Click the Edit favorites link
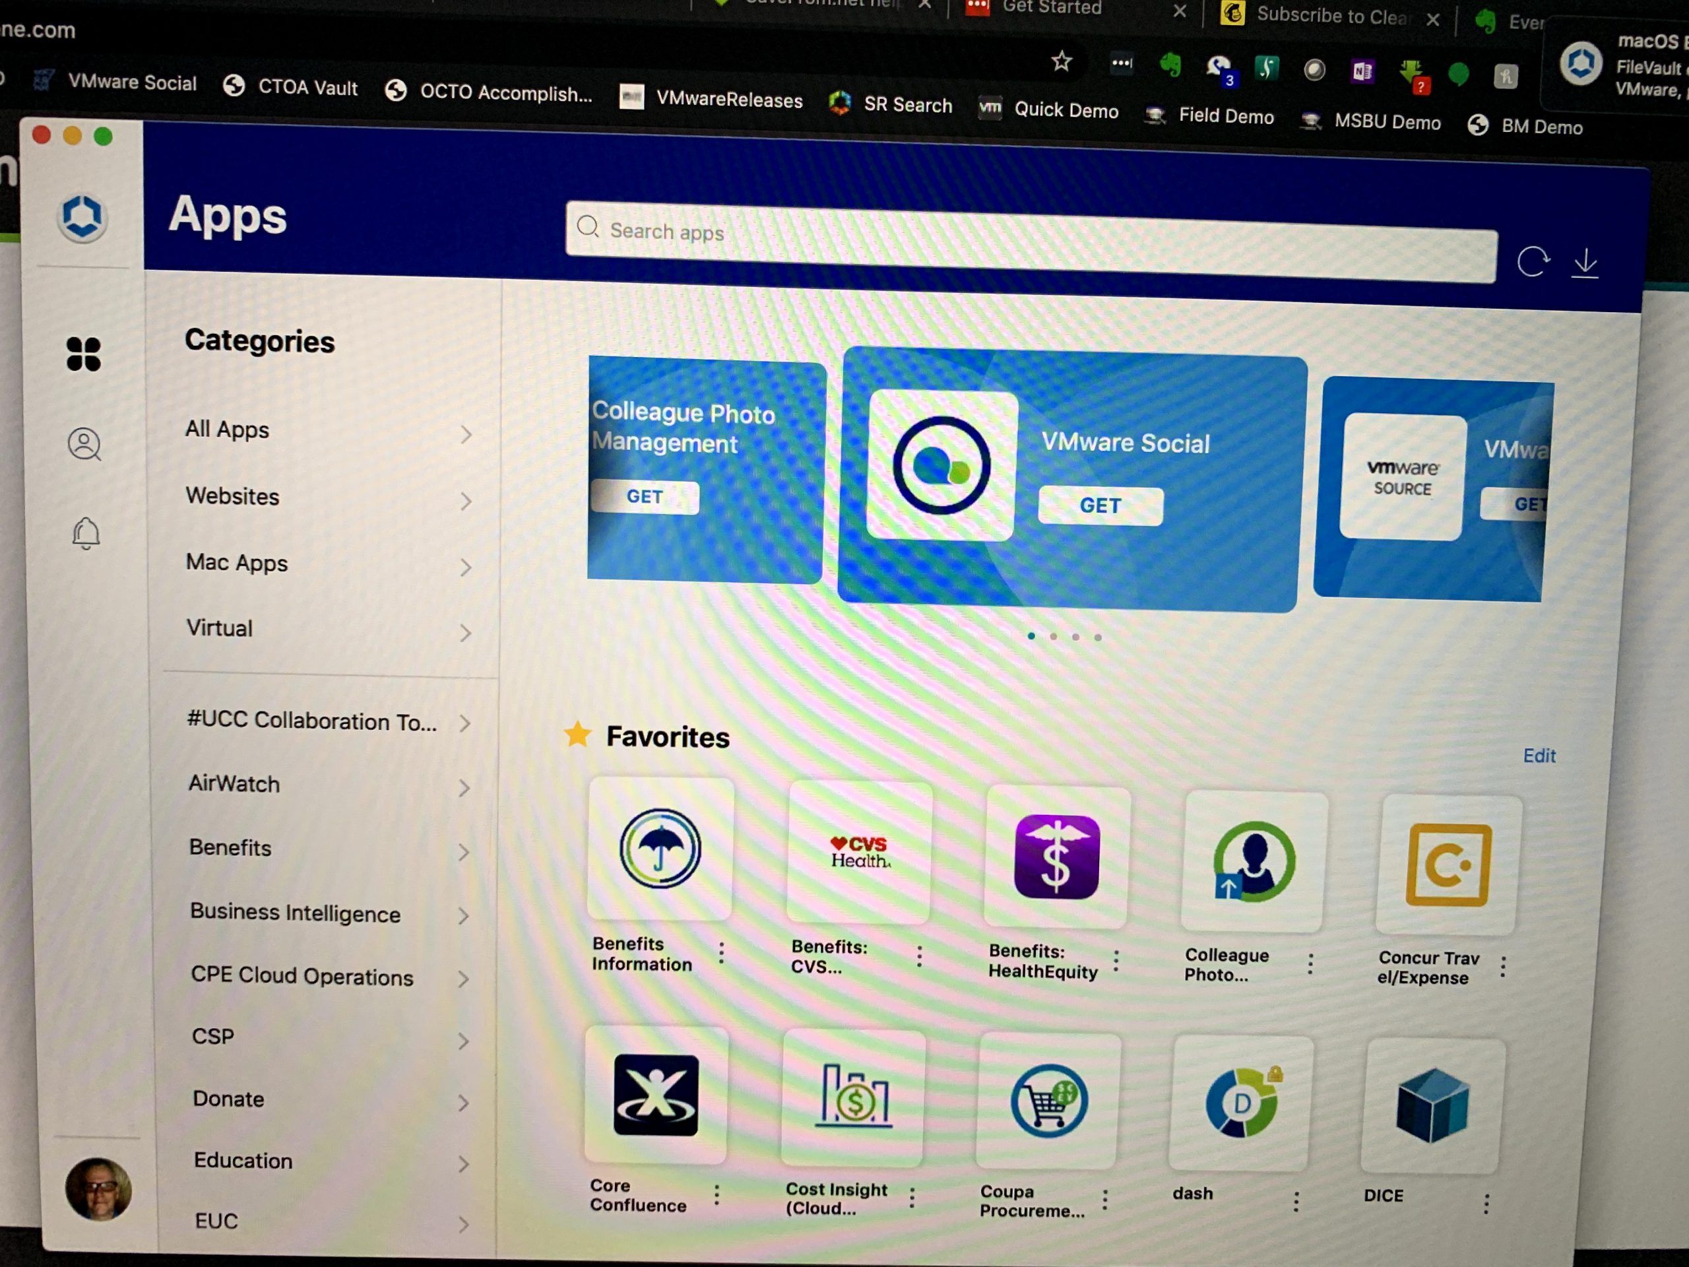Screen dimensions: 1689x1267 coord(1539,756)
